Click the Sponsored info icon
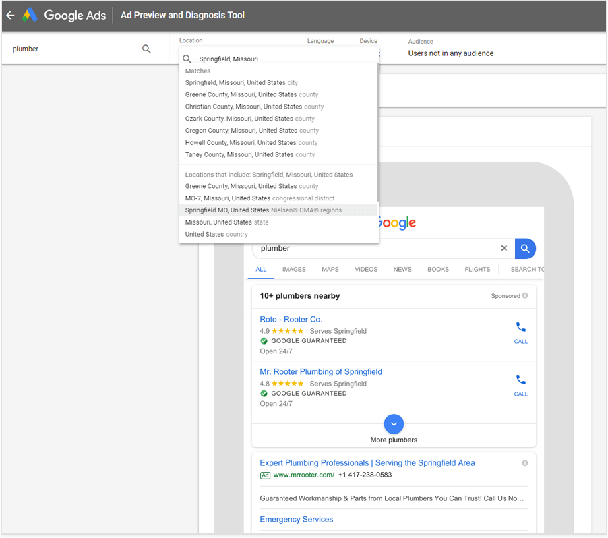 pyautogui.click(x=525, y=295)
